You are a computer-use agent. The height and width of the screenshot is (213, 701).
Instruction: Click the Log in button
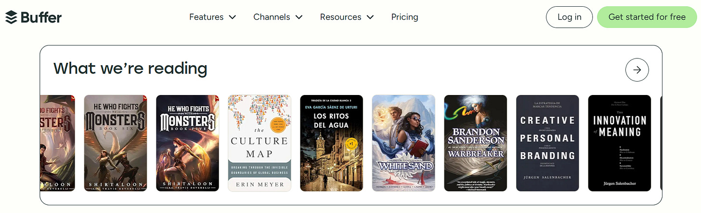coord(569,17)
